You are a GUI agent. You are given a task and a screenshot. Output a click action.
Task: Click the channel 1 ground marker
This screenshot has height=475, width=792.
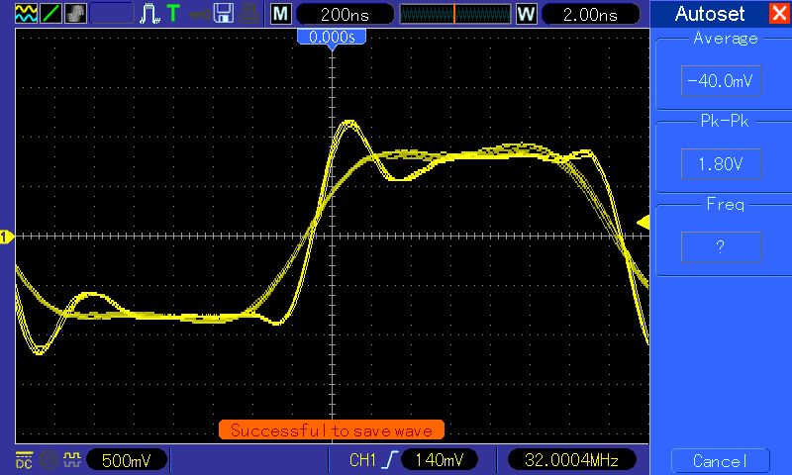coord(7,237)
